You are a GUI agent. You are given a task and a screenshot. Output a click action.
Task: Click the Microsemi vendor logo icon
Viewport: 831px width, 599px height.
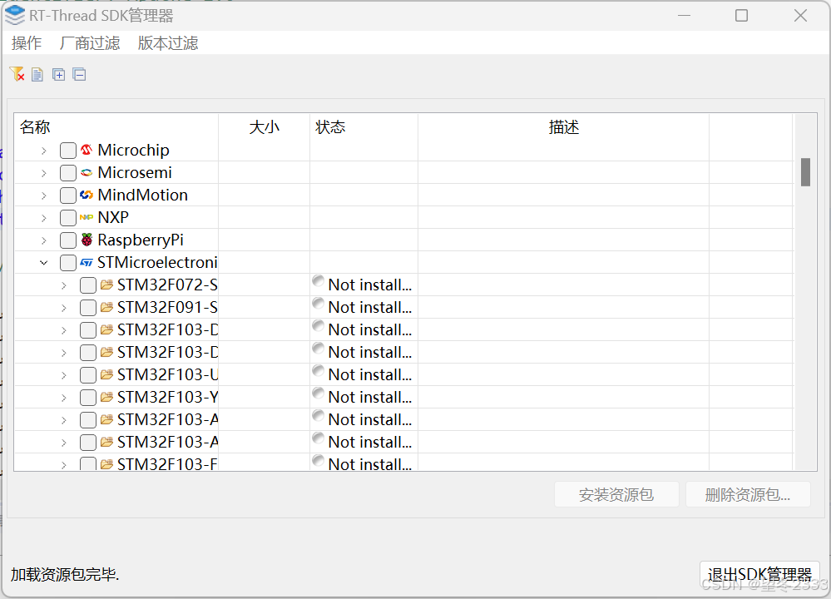[x=87, y=173]
